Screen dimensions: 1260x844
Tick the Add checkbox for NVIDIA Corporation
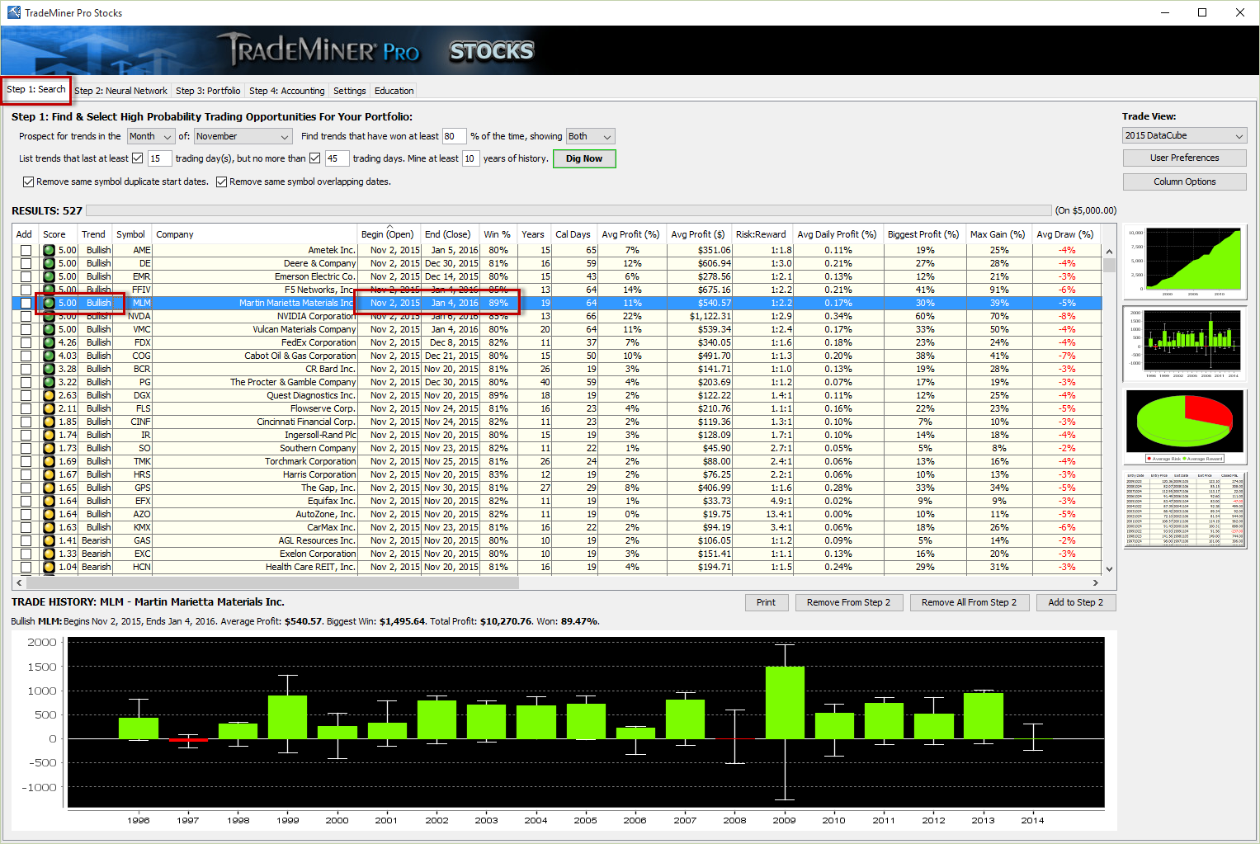coord(26,316)
